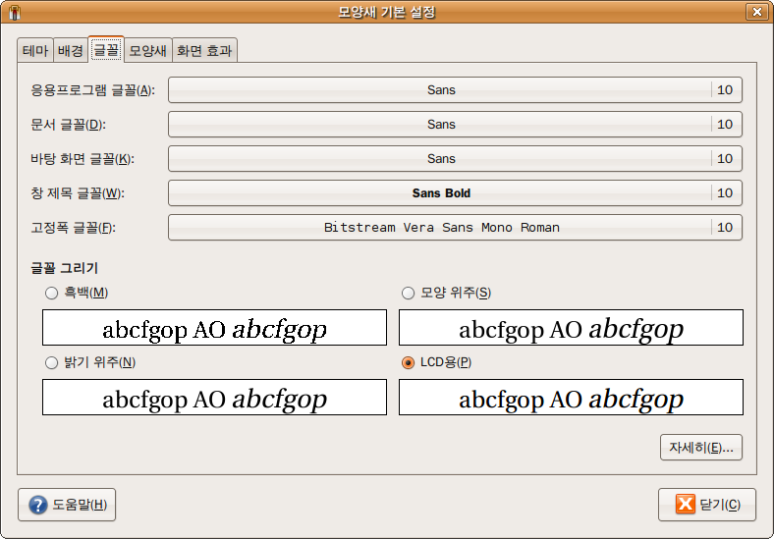774x539 pixels.
Task: Switch to the 화면 효과 tab
Action: click(x=204, y=50)
